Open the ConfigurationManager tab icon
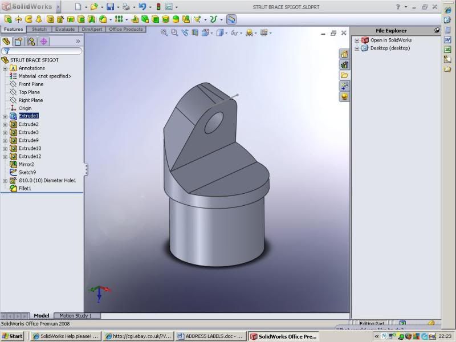 pyautogui.click(x=31, y=42)
